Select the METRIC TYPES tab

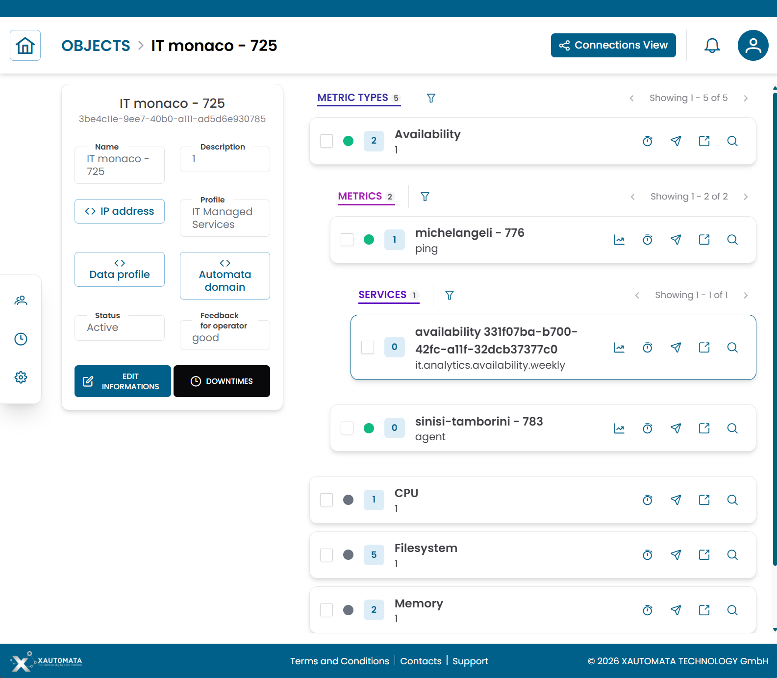359,98
